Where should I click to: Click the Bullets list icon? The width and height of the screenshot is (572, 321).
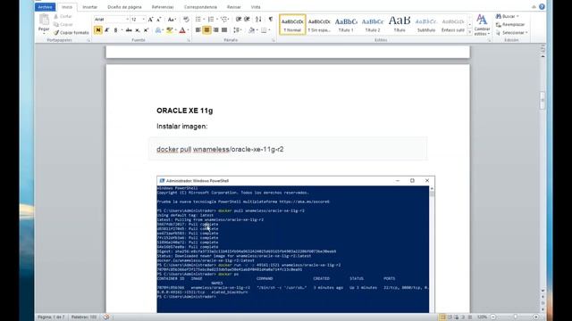pyautogui.click(x=198, y=20)
